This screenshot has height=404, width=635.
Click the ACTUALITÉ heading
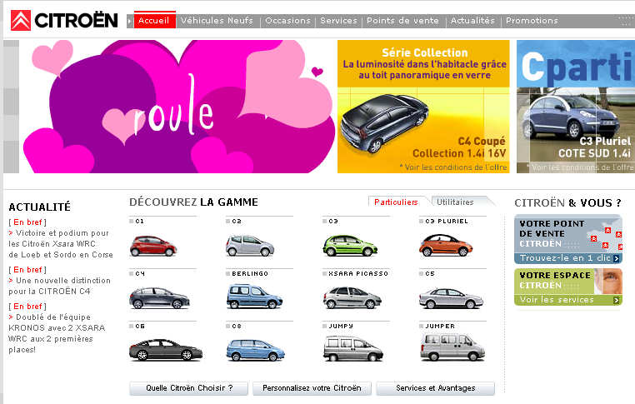click(x=40, y=207)
